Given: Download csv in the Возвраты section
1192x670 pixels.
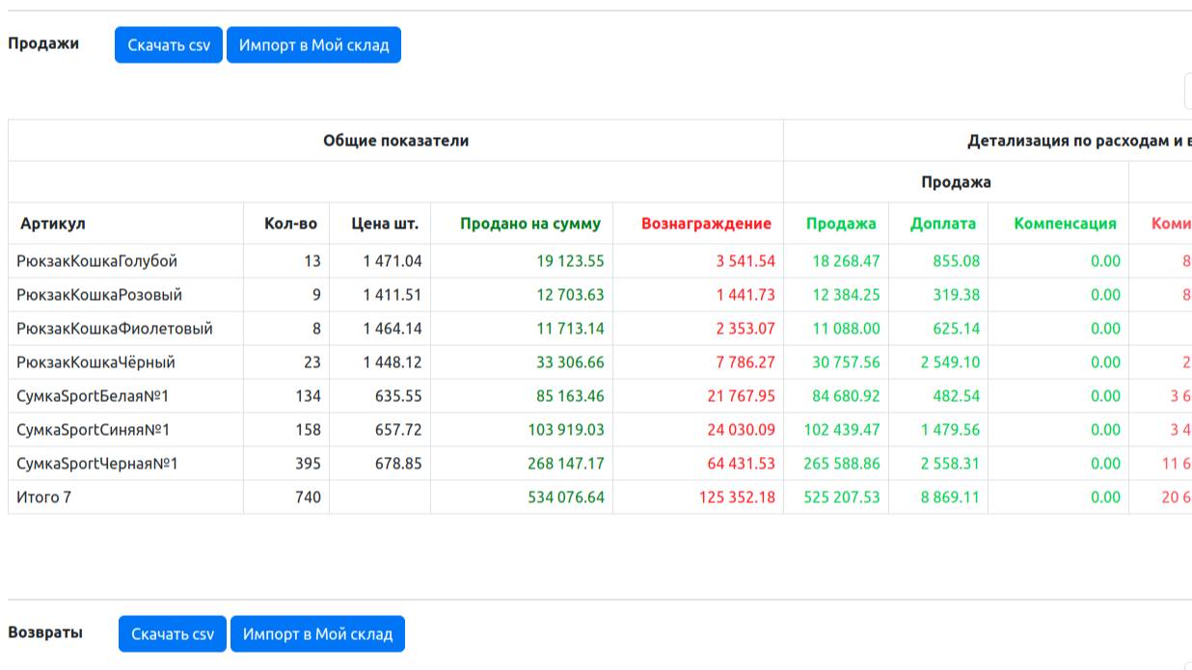Looking at the screenshot, I should (x=173, y=634).
